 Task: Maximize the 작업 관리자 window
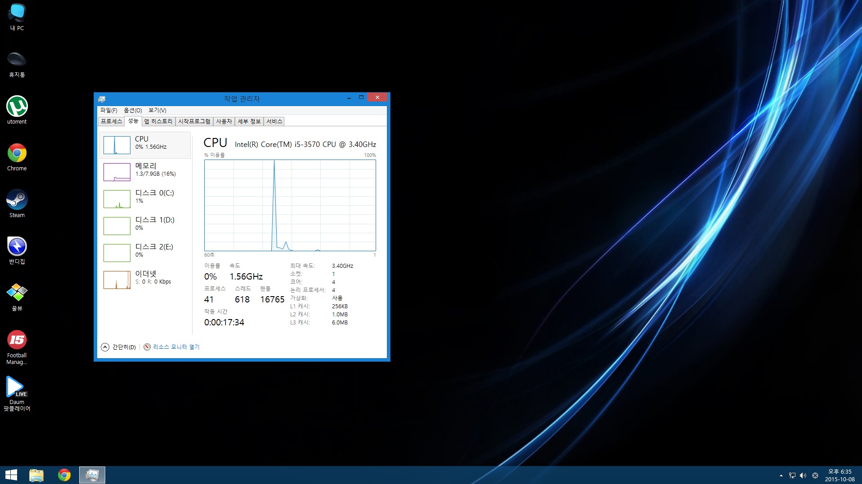(361, 98)
